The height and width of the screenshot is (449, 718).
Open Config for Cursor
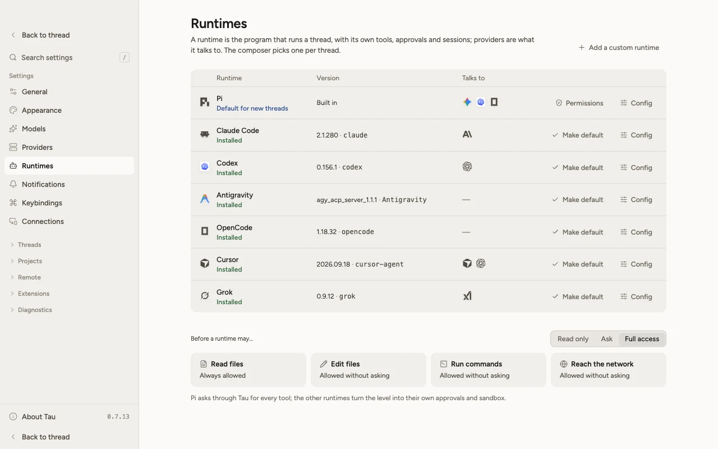[x=636, y=264]
